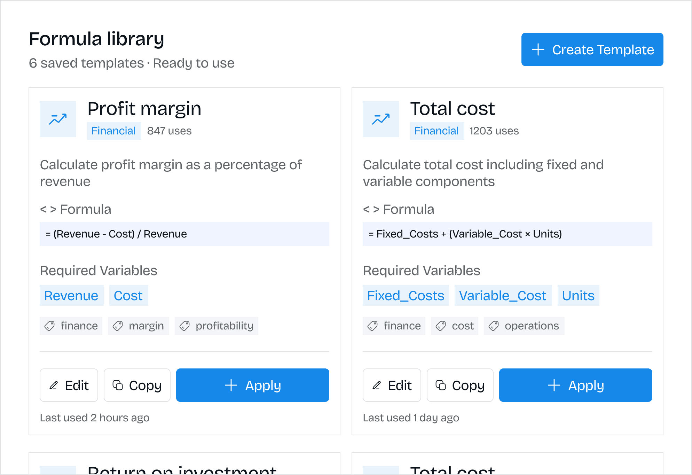Click the Total cost trend chart icon
This screenshot has width=692, height=475.
380,119
